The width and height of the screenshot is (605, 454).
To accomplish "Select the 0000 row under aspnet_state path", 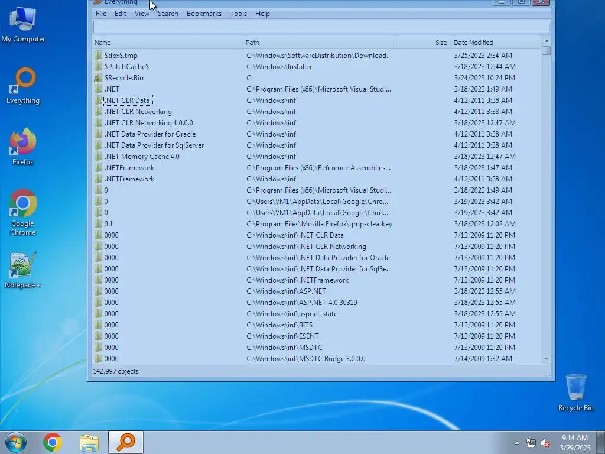I will (317, 313).
